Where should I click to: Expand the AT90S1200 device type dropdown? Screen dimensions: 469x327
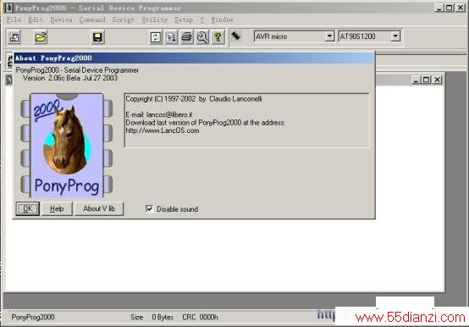point(395,36)
